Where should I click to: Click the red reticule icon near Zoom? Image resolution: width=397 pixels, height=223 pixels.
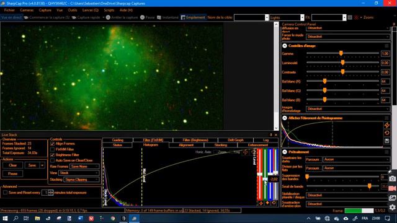pos(356,17)
